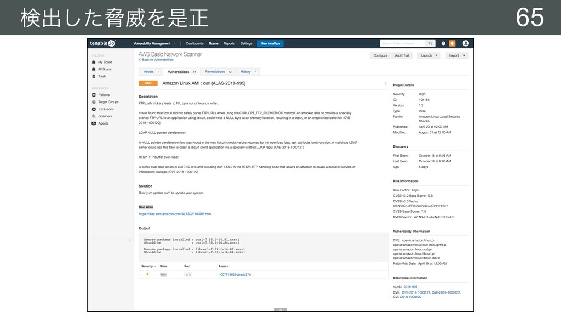Click Agents in the sidebar

click(x=104, y=123)
